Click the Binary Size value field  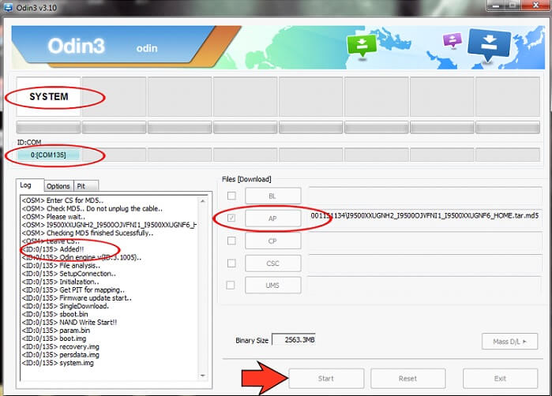294,340
